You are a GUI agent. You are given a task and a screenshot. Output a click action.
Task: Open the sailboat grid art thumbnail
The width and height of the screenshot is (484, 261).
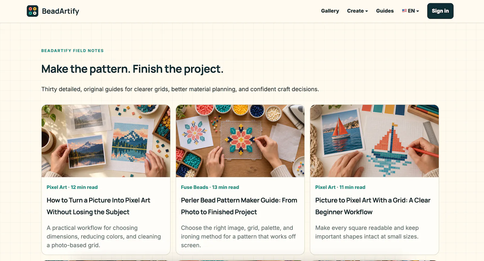pyautogui.click(x=374, y=141)
